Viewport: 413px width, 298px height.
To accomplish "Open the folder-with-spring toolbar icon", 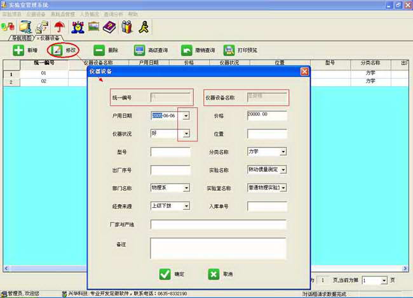I will [25, 27].
